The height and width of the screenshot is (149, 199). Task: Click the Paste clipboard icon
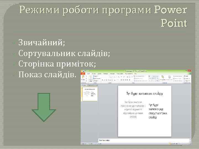click(x=83, y=77)
